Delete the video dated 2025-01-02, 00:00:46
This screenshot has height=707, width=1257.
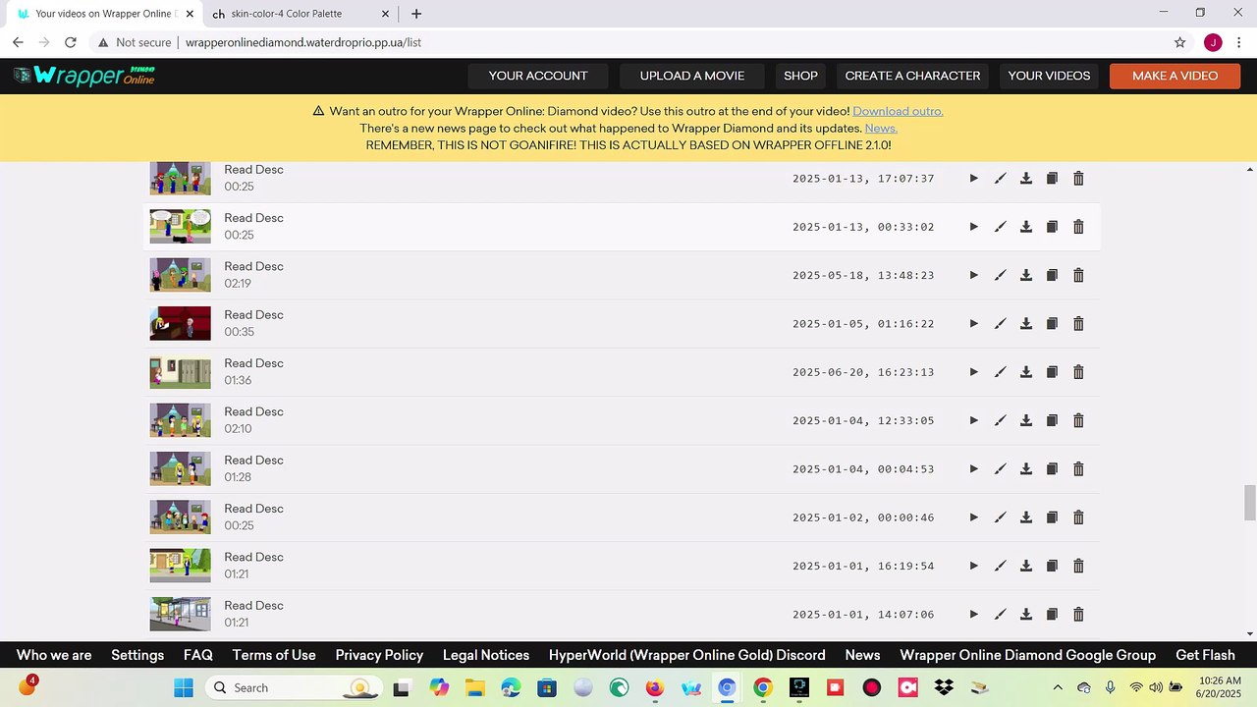click(1078, 517)
